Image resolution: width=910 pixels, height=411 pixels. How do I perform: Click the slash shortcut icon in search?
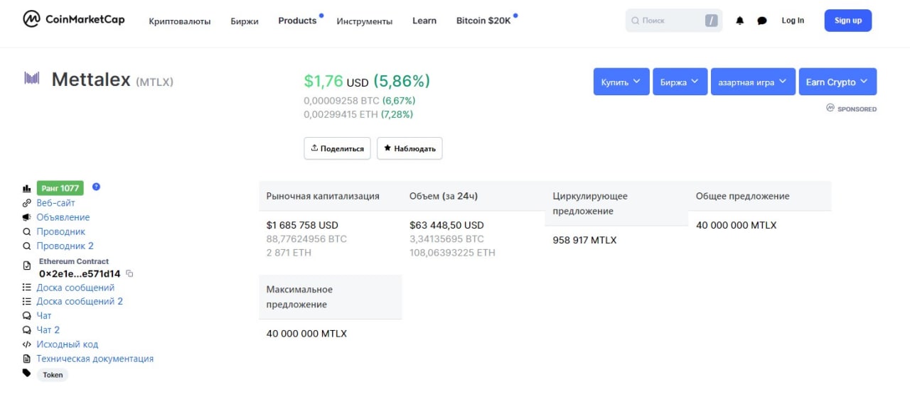[x=712, y=21]
